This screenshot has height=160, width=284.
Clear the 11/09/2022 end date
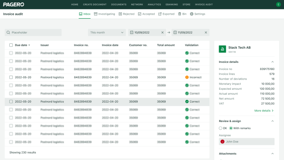click(206, 33)
